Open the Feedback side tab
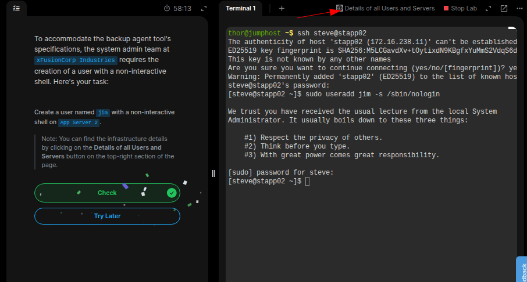 521,269
